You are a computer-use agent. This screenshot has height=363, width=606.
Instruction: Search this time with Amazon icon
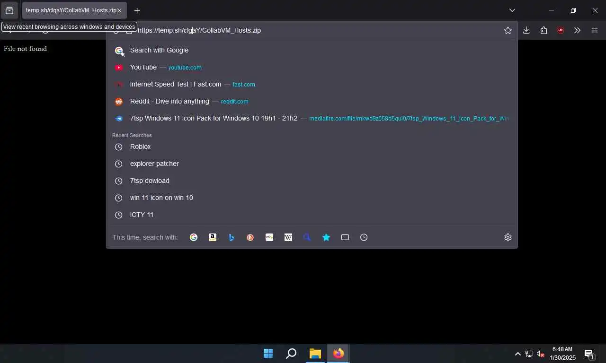[213, 237]
